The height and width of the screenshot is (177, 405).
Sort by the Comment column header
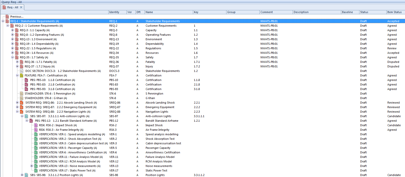pyautogui.click(x=276, y=12)
